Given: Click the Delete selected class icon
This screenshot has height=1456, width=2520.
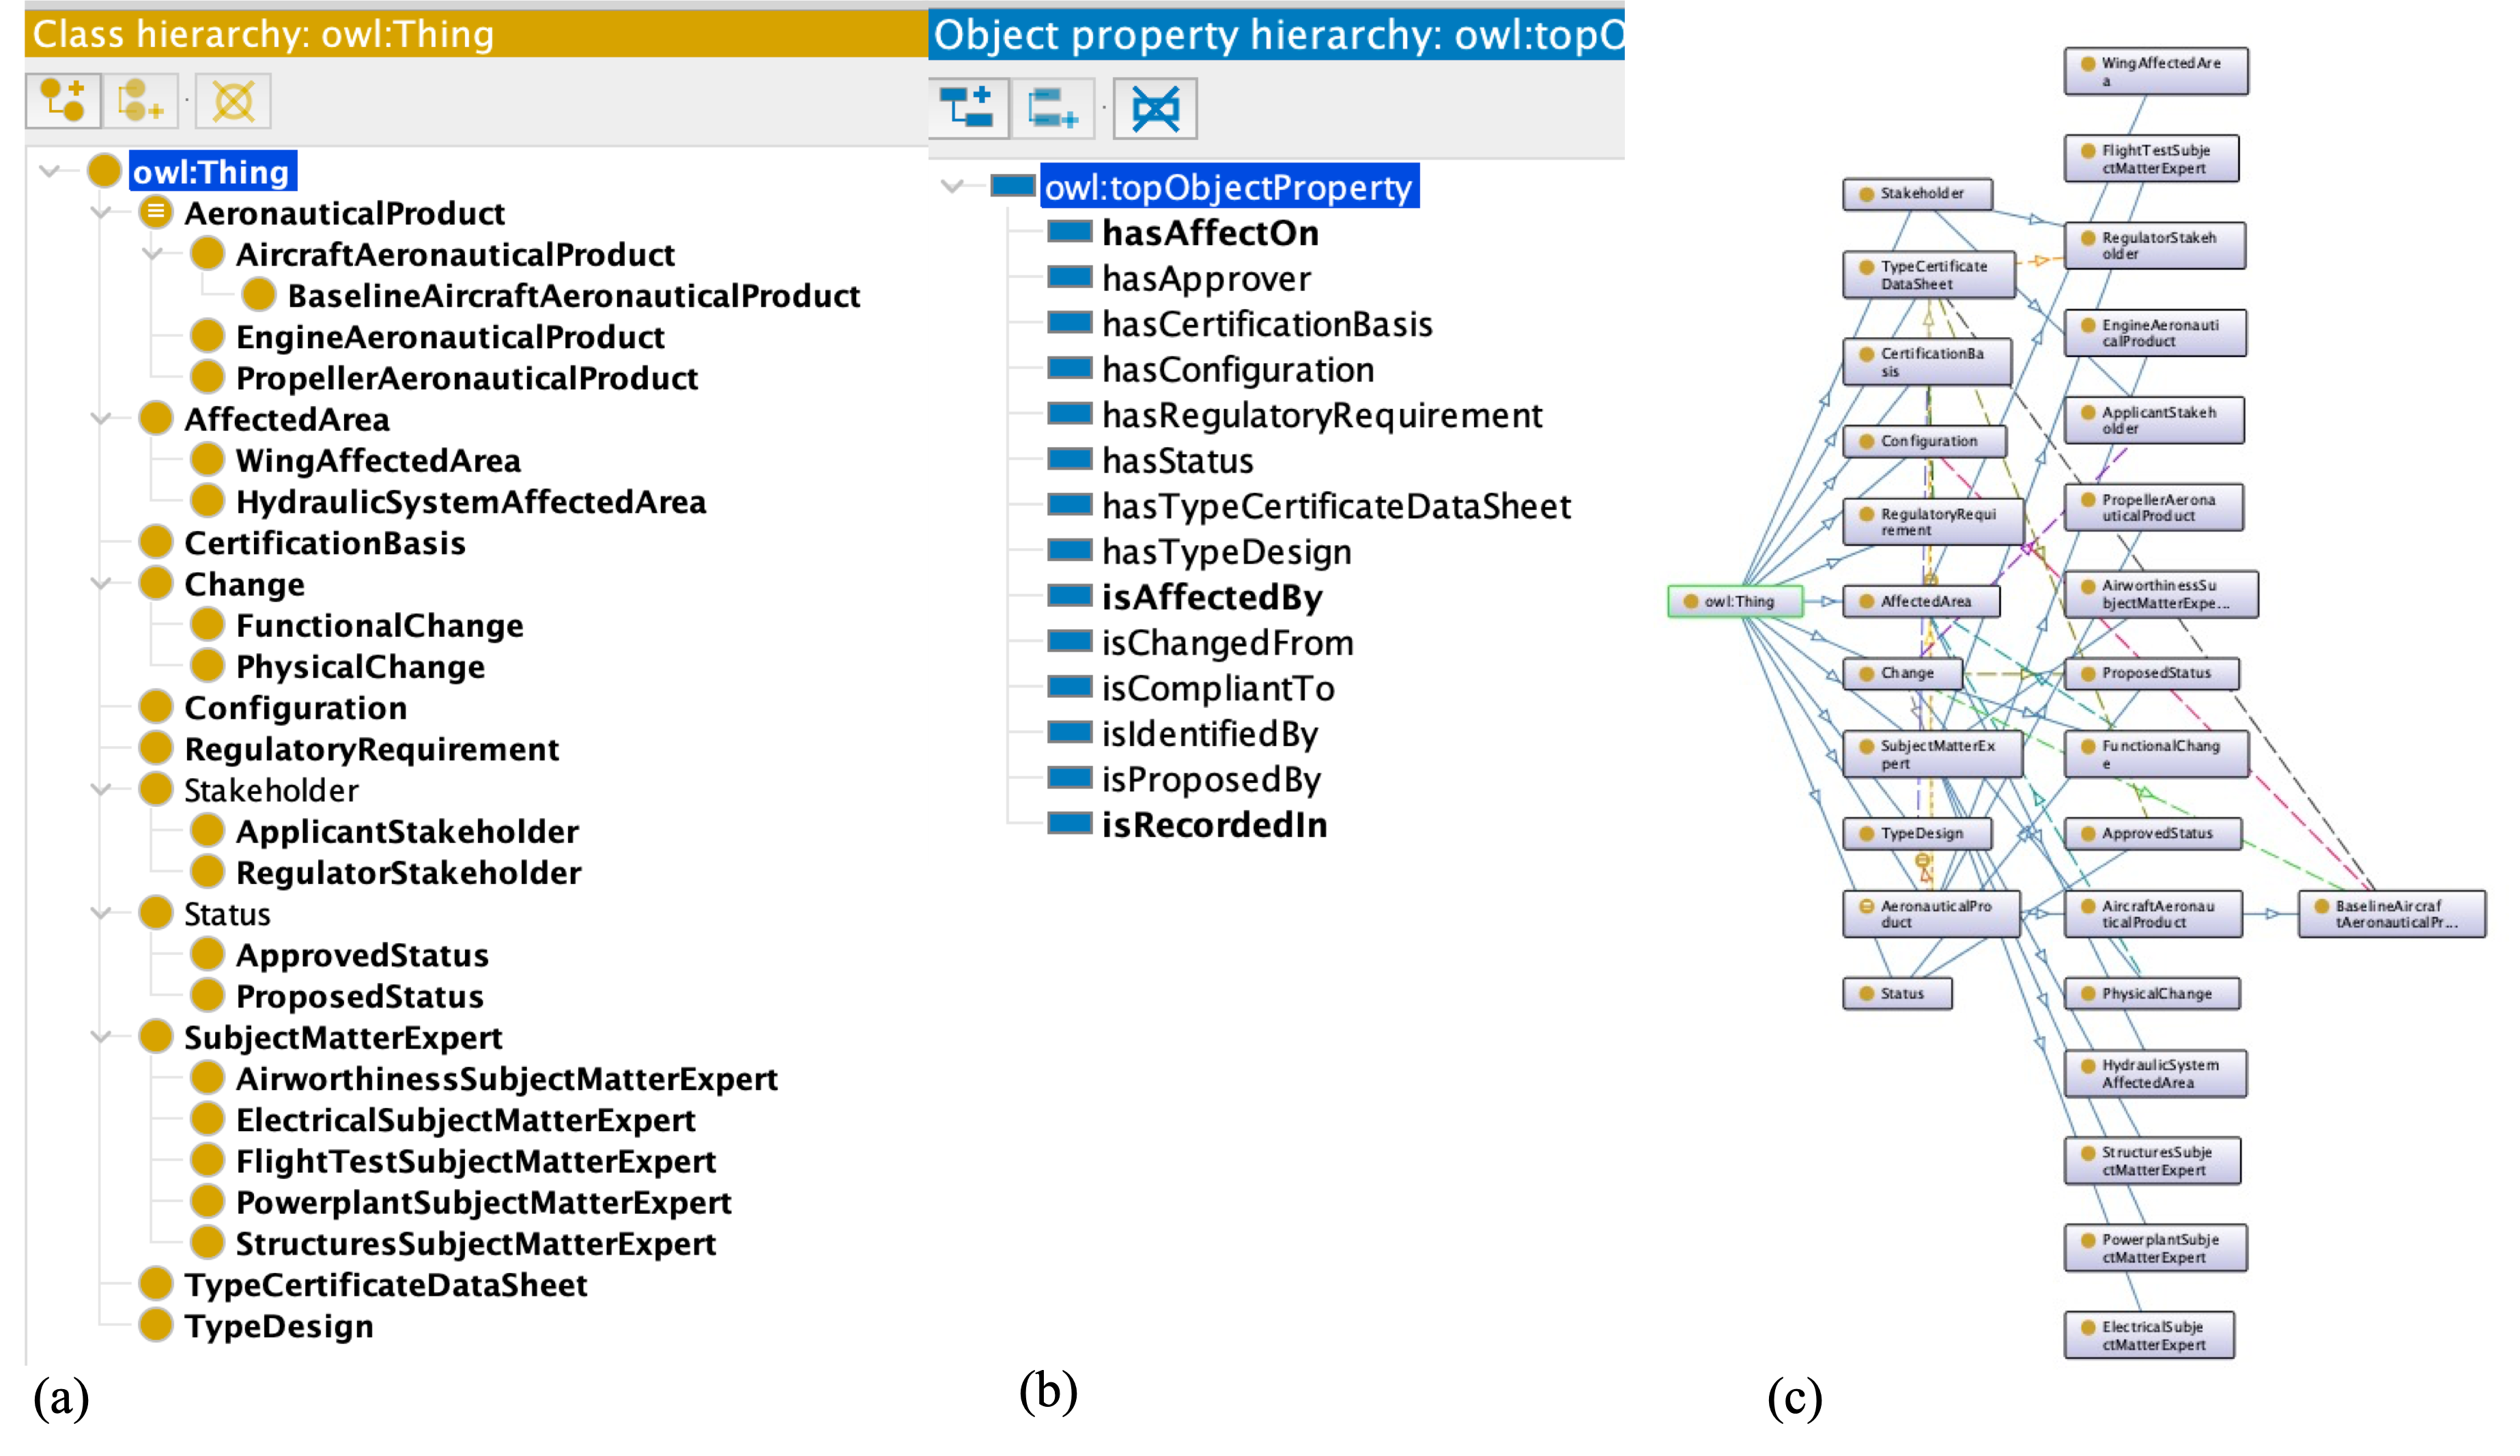Looking at the screenshot, I should pyautogui.click(x=233, y=101).
